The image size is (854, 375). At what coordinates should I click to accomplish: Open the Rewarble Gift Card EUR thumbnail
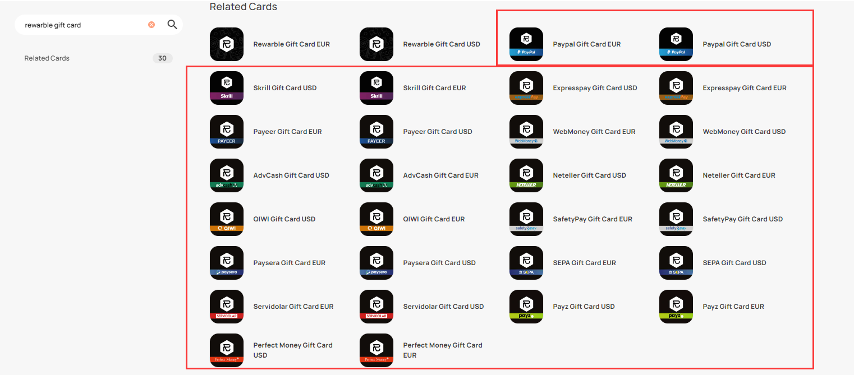[x=227, y=44]
